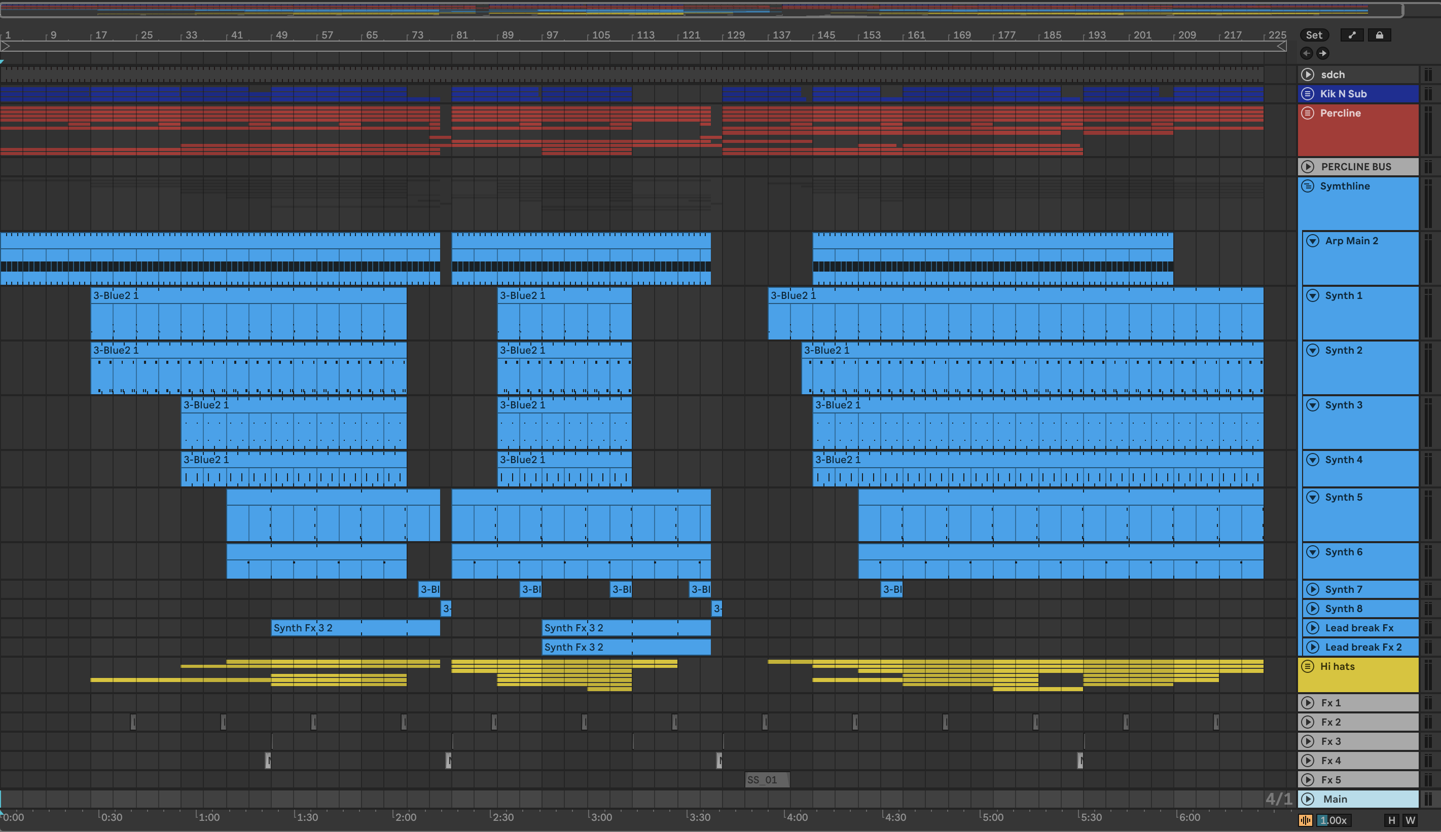Click the Kik N Sub level meter
Screen dimensions: 1441x832
coord(1428,94)
